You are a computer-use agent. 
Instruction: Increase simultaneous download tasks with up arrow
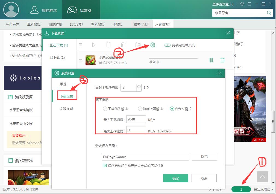coord(139,86)
